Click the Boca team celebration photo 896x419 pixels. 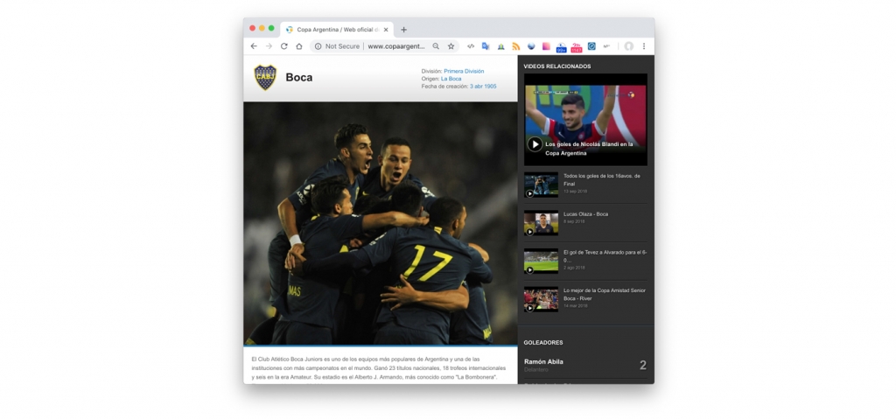click(x=380, y=224)
